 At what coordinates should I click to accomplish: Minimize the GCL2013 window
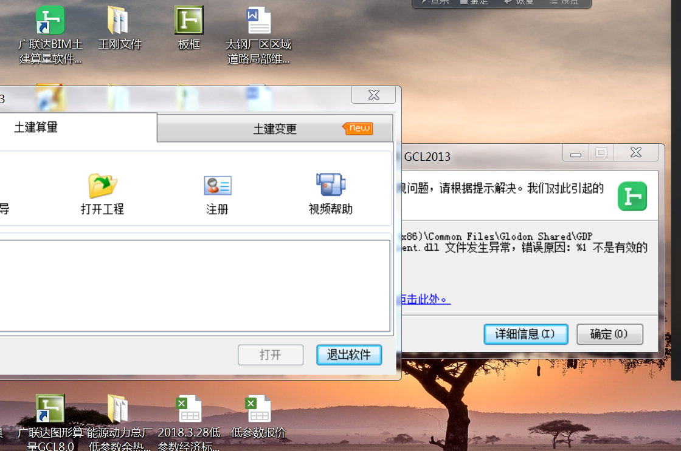pos(576,152)
